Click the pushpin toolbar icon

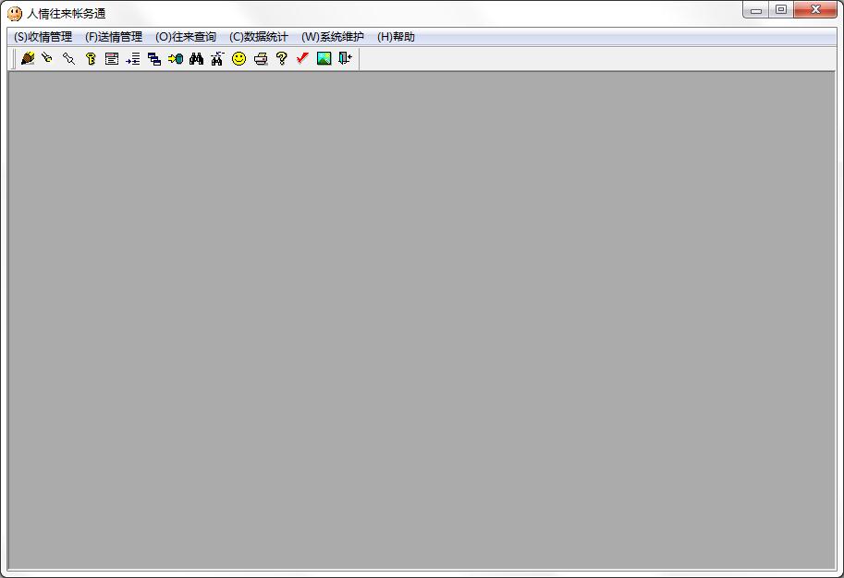coord(69,58)
